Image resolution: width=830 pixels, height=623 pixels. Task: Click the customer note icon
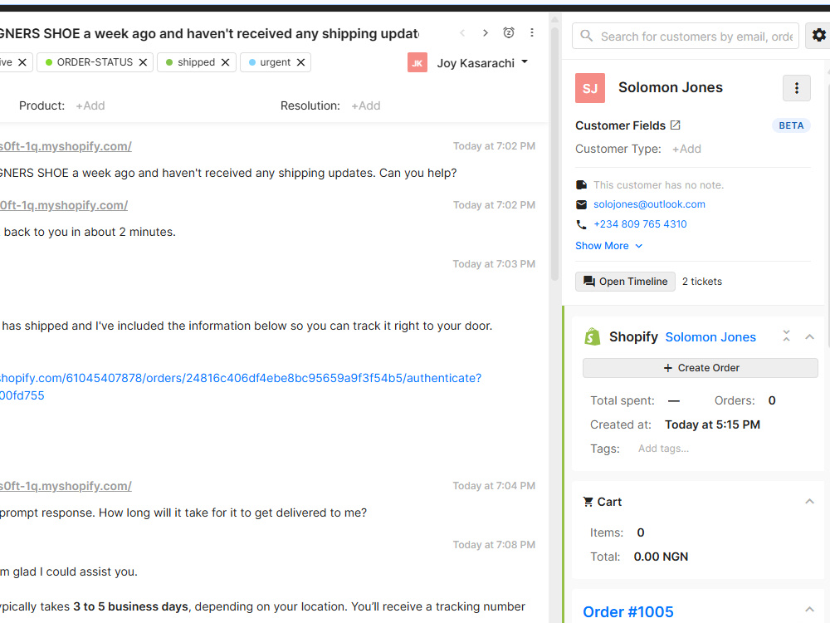click(x=581, y=185)
